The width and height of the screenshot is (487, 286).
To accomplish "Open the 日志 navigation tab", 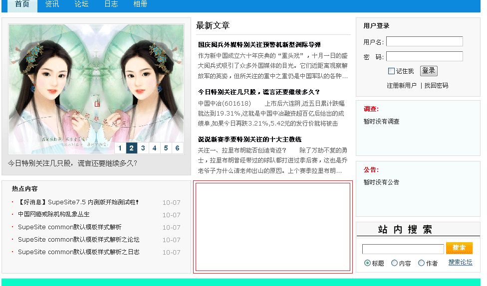I will click(111, 4).
